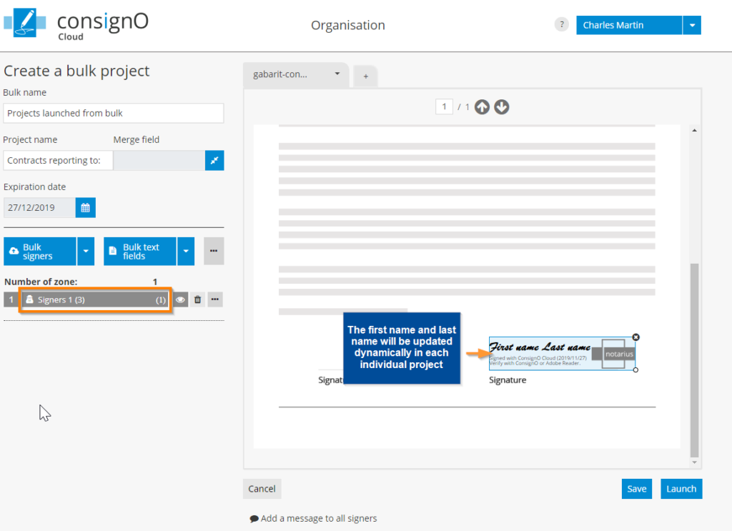This screenshot has height=531, width=732.
Task: Toggle visibility of Signers 1 zone
Action: click(181, 300)
